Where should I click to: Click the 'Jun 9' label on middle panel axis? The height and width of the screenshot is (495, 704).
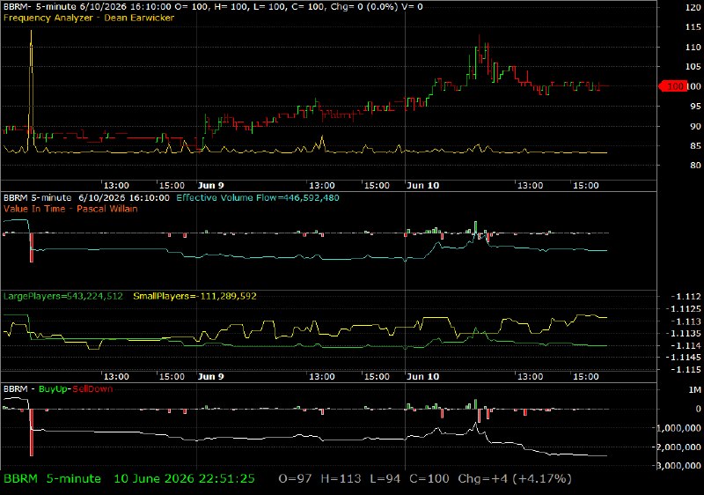(210, 376)
